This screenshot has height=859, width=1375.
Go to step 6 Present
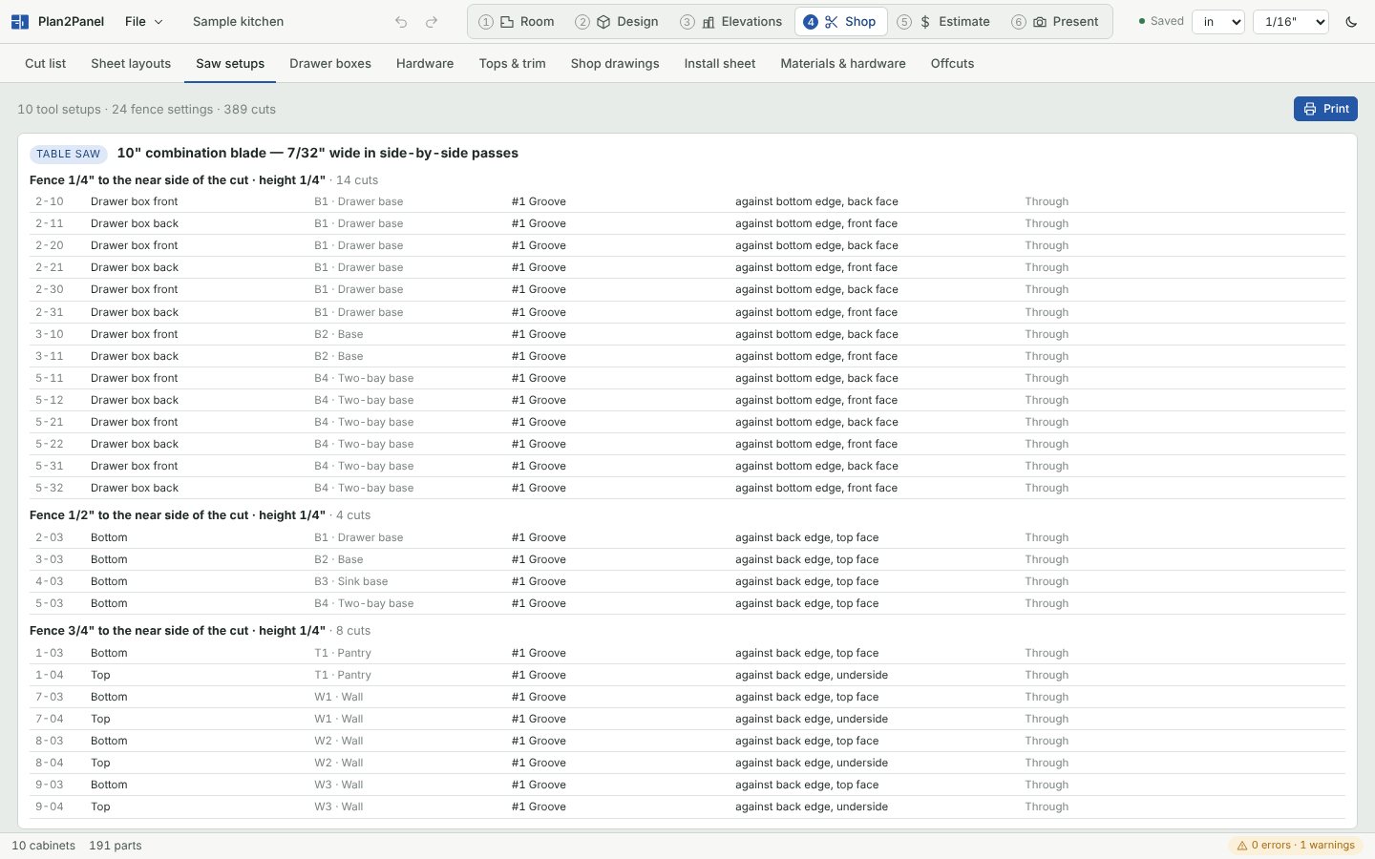(1055, 21)
